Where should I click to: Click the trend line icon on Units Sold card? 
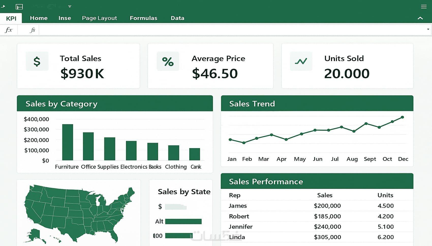pos(301,61)
